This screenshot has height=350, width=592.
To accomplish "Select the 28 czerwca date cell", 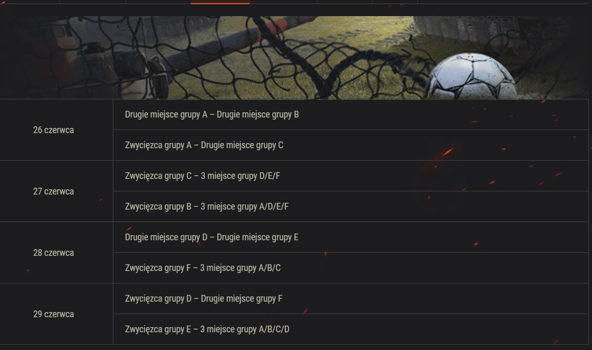I will click(56, 252).
